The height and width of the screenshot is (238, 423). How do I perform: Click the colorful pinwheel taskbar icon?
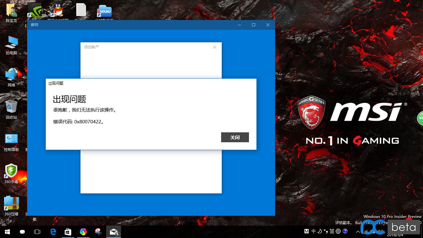click(x=83, y=231)
